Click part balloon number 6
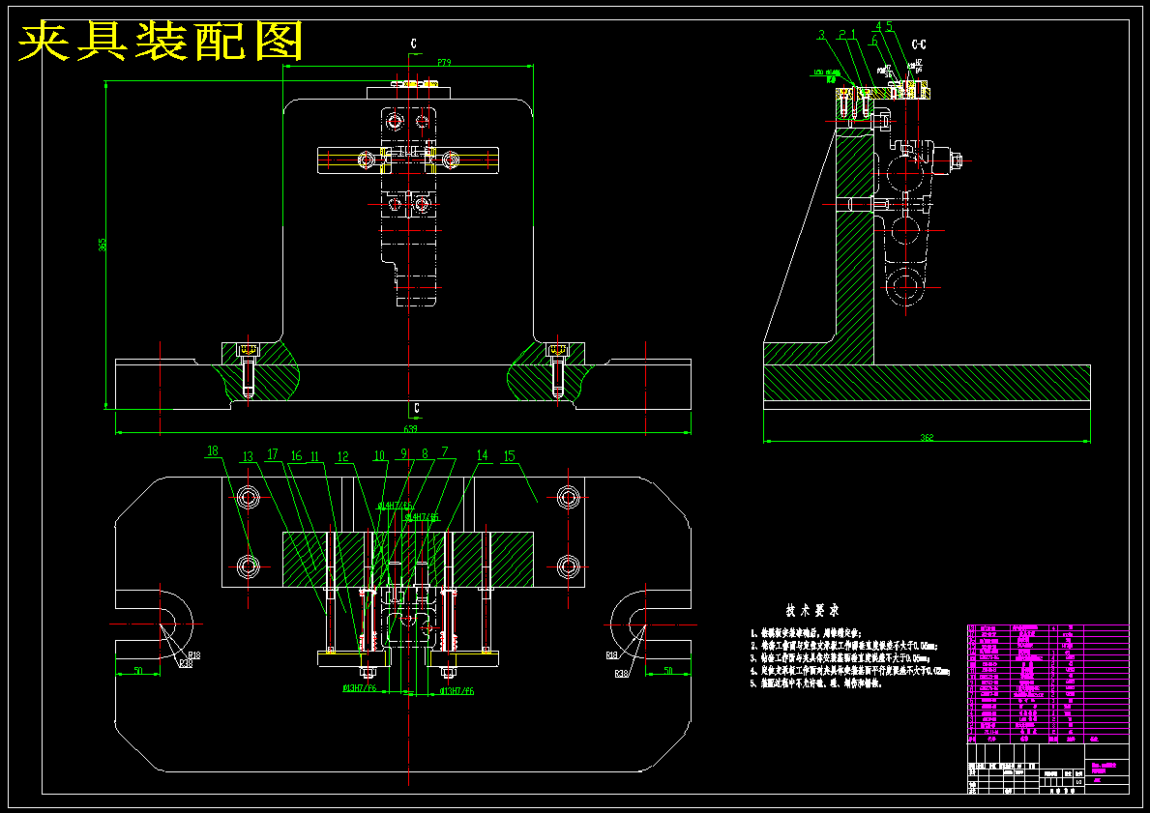The height and width of the screenshot is (813, 1150). tap(874, 41)
